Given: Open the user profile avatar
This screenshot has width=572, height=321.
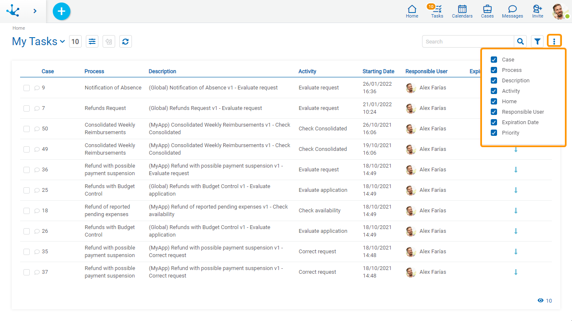Looking at the screenshot, I should 560,11.
